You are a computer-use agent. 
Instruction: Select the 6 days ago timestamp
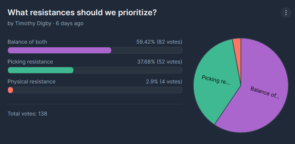[70, 24]
